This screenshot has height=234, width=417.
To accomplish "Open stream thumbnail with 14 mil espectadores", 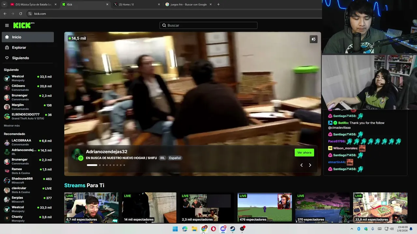I will coord(149,207).
